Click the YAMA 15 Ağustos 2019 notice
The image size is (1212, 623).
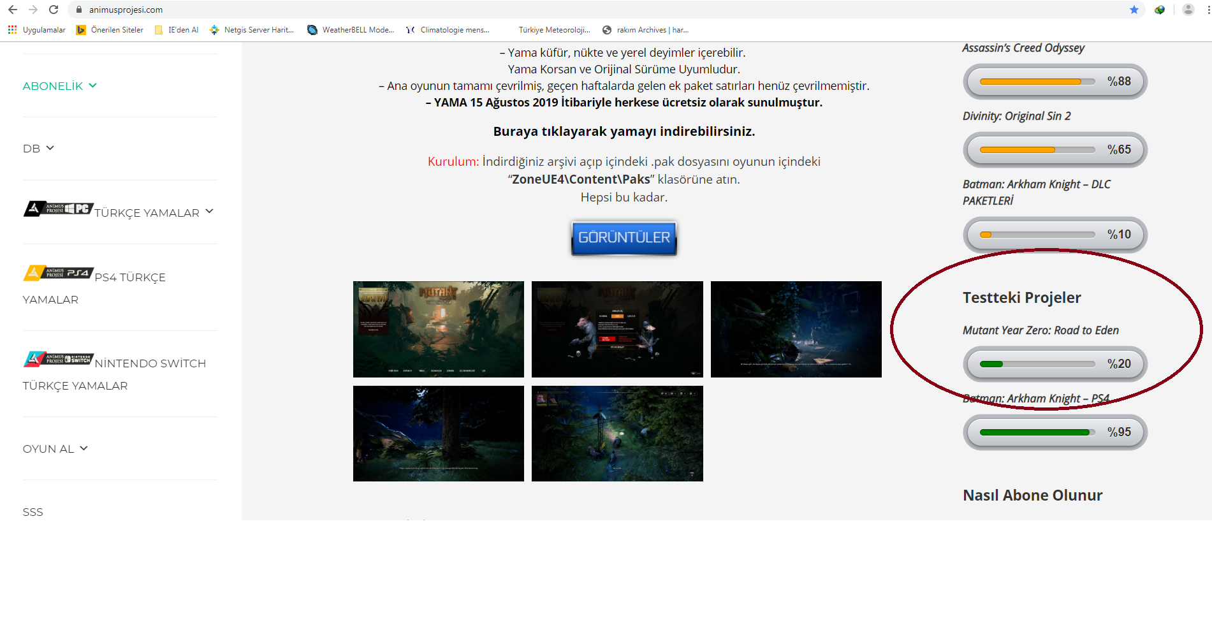[624, 103]
